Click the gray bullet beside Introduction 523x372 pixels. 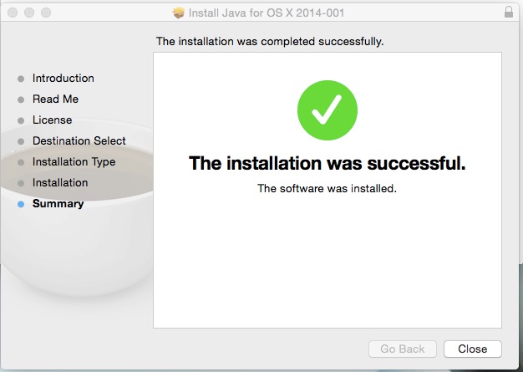click(x=21, y=79)
